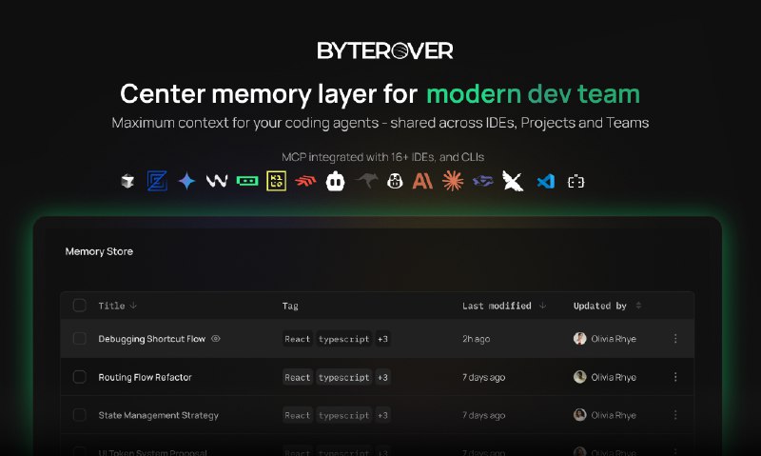Expand +3 tags on State Management Strategy
This screenshot has width=761, height=456.
coord(383,415)
